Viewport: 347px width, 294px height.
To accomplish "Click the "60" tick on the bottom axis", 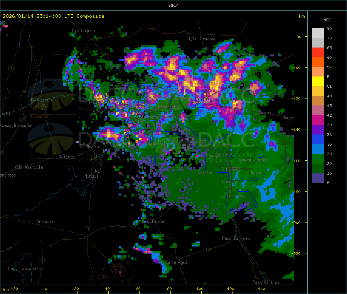I will [138, 289].
